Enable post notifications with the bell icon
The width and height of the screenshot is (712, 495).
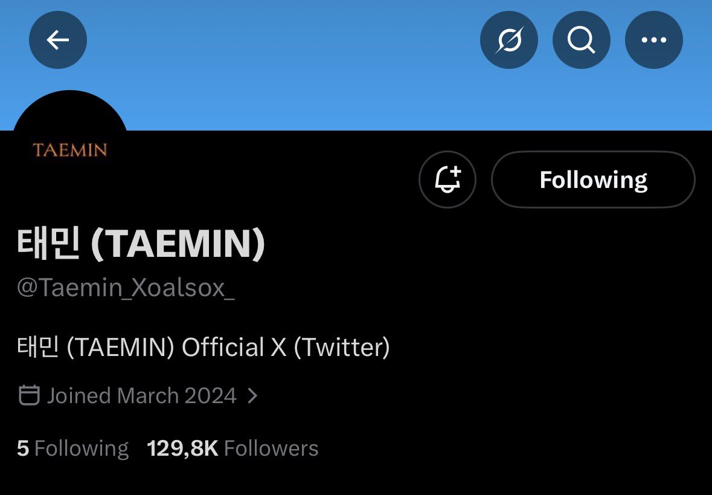[447, 180]
